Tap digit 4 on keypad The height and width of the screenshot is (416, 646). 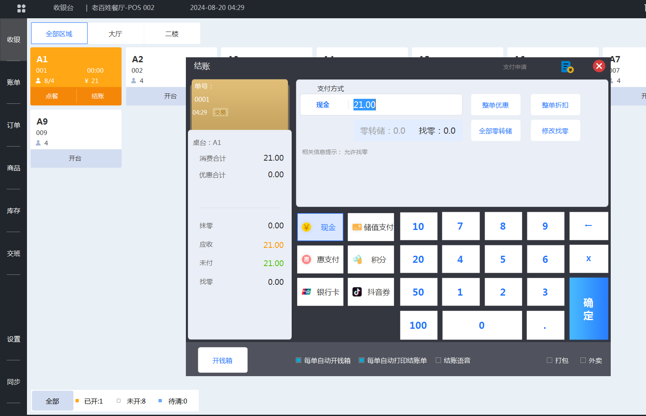pyautogui.click(x=461, y=259)
